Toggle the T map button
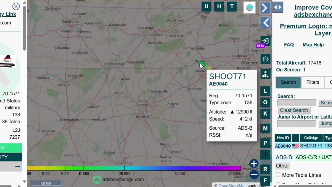332x187 pixels. [x=232, y=6]
